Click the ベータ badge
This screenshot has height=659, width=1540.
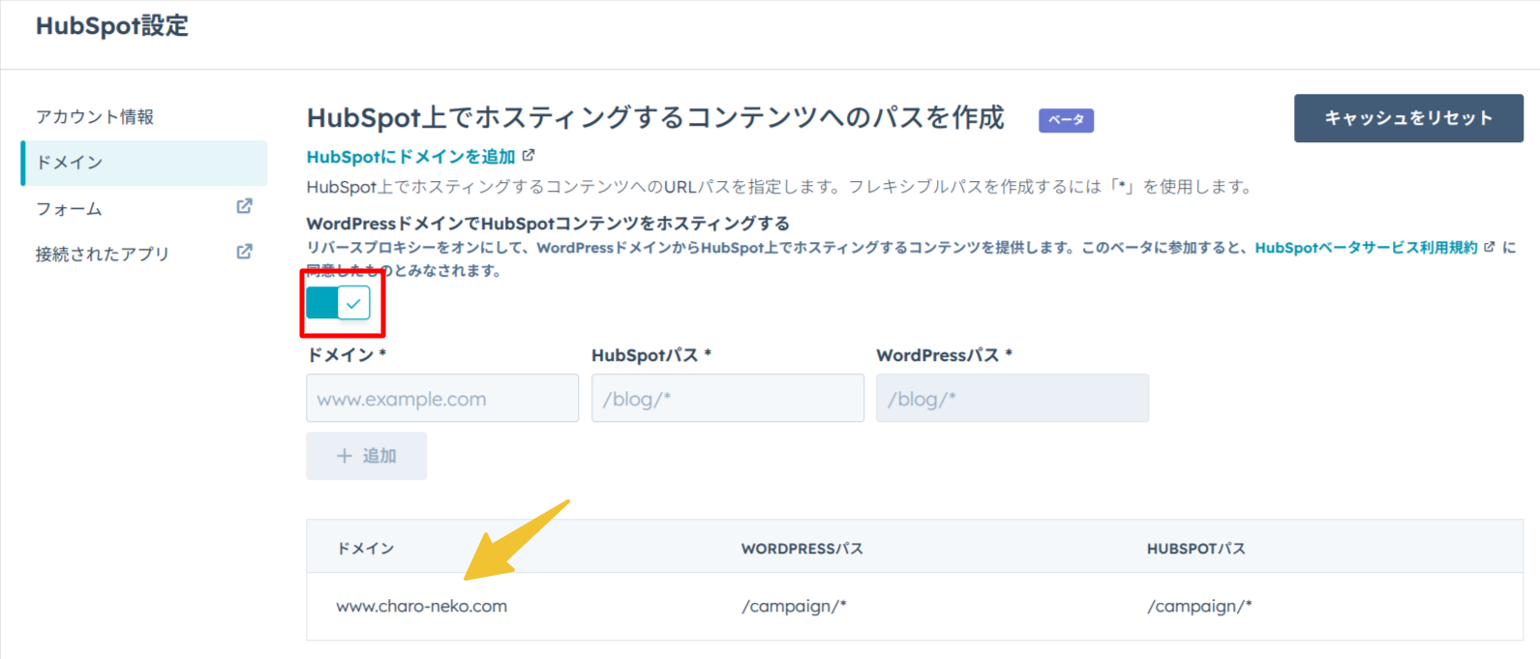pos(1066,120)
